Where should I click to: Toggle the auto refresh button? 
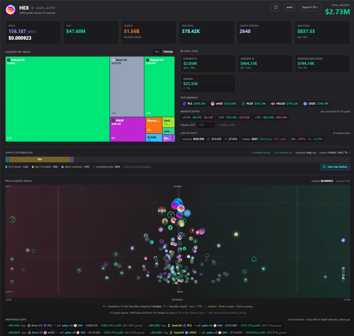pos(289,7)
